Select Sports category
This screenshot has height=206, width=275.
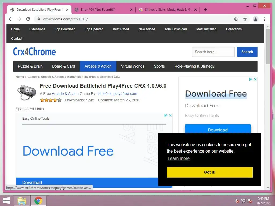click(x=159, y=66)
